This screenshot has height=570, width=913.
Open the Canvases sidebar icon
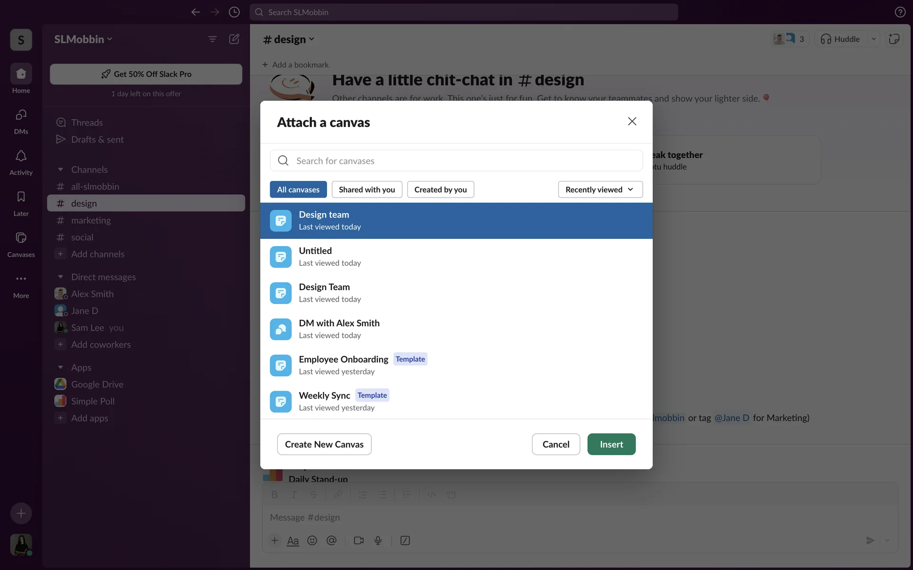tap(21, 238)
